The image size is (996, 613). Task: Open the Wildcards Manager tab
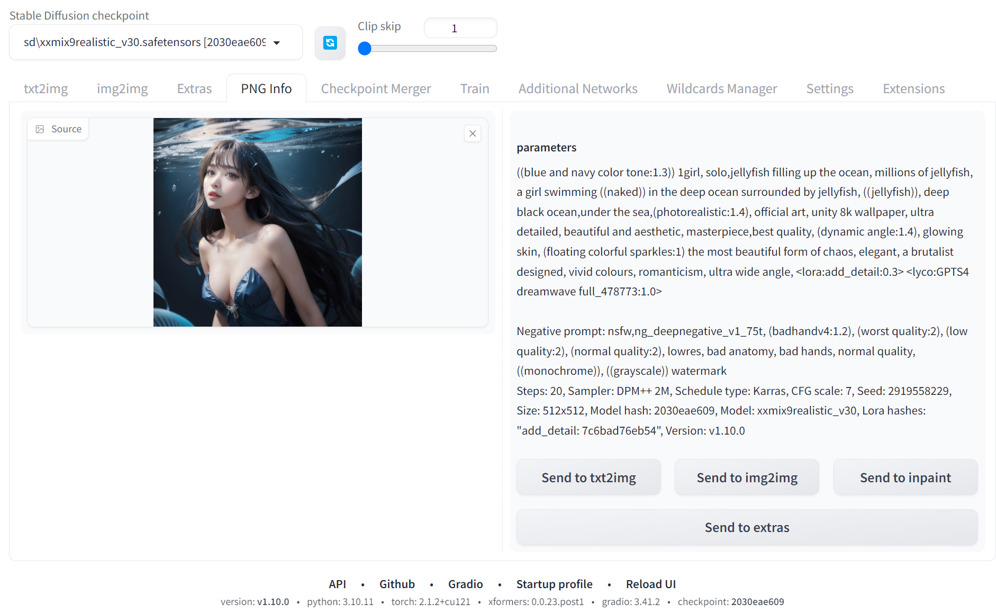[721, 88]
